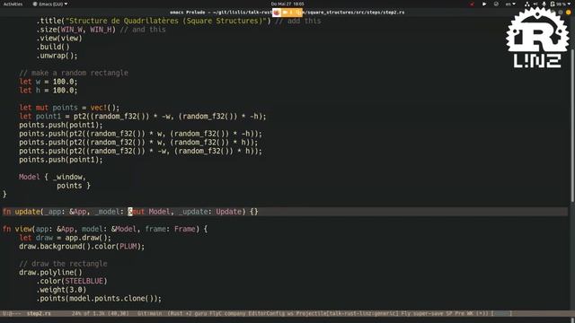Screen dimensions: 575x323
Task: Click the 'FlyC' minor mode indicator
Action: tap(216, 313)
